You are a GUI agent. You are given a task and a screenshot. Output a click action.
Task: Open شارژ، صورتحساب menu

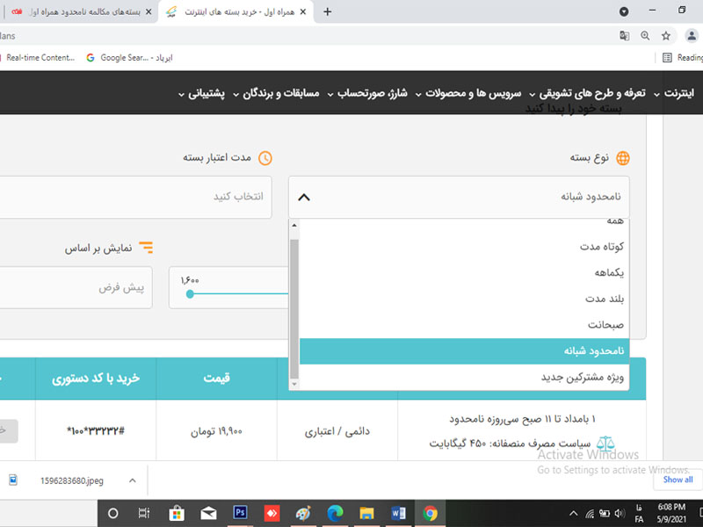point(367,93)
